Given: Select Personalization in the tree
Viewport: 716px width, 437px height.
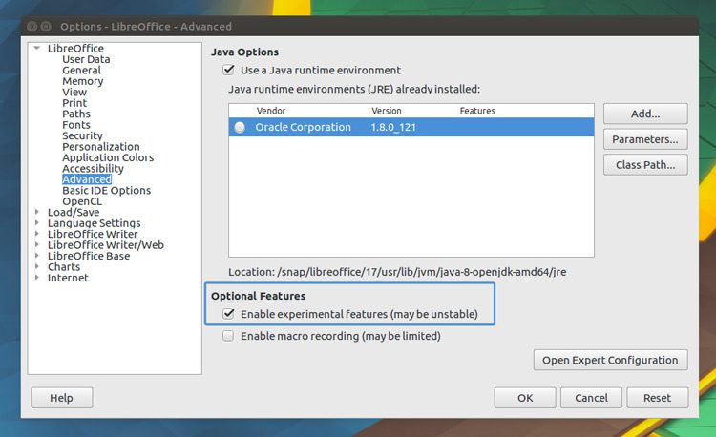Looking at the screenshot, I should tap(101, 147).
